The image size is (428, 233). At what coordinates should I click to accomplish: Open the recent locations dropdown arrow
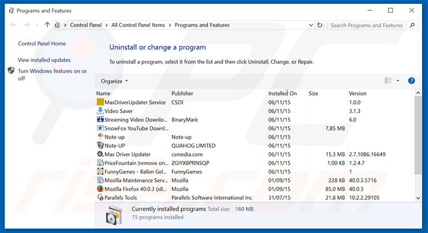click(37, 25)
